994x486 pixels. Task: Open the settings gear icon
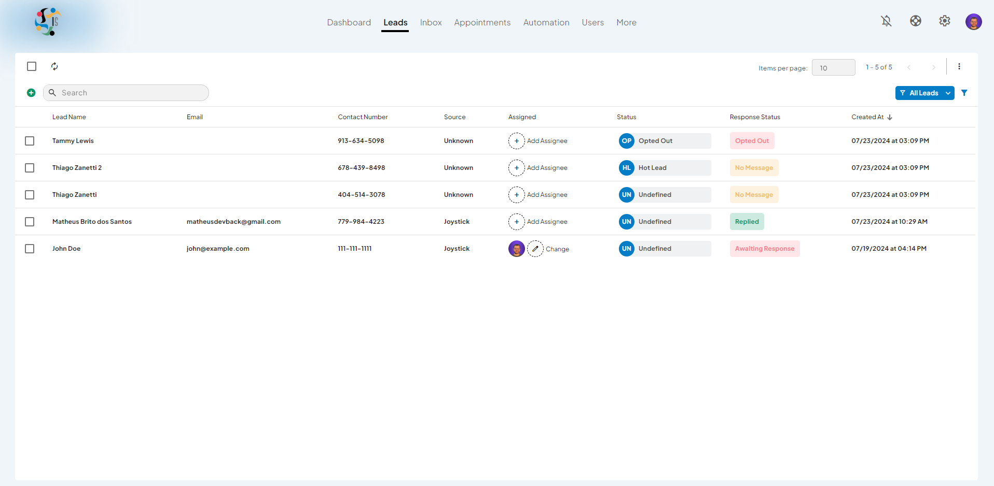click(944, 21)
